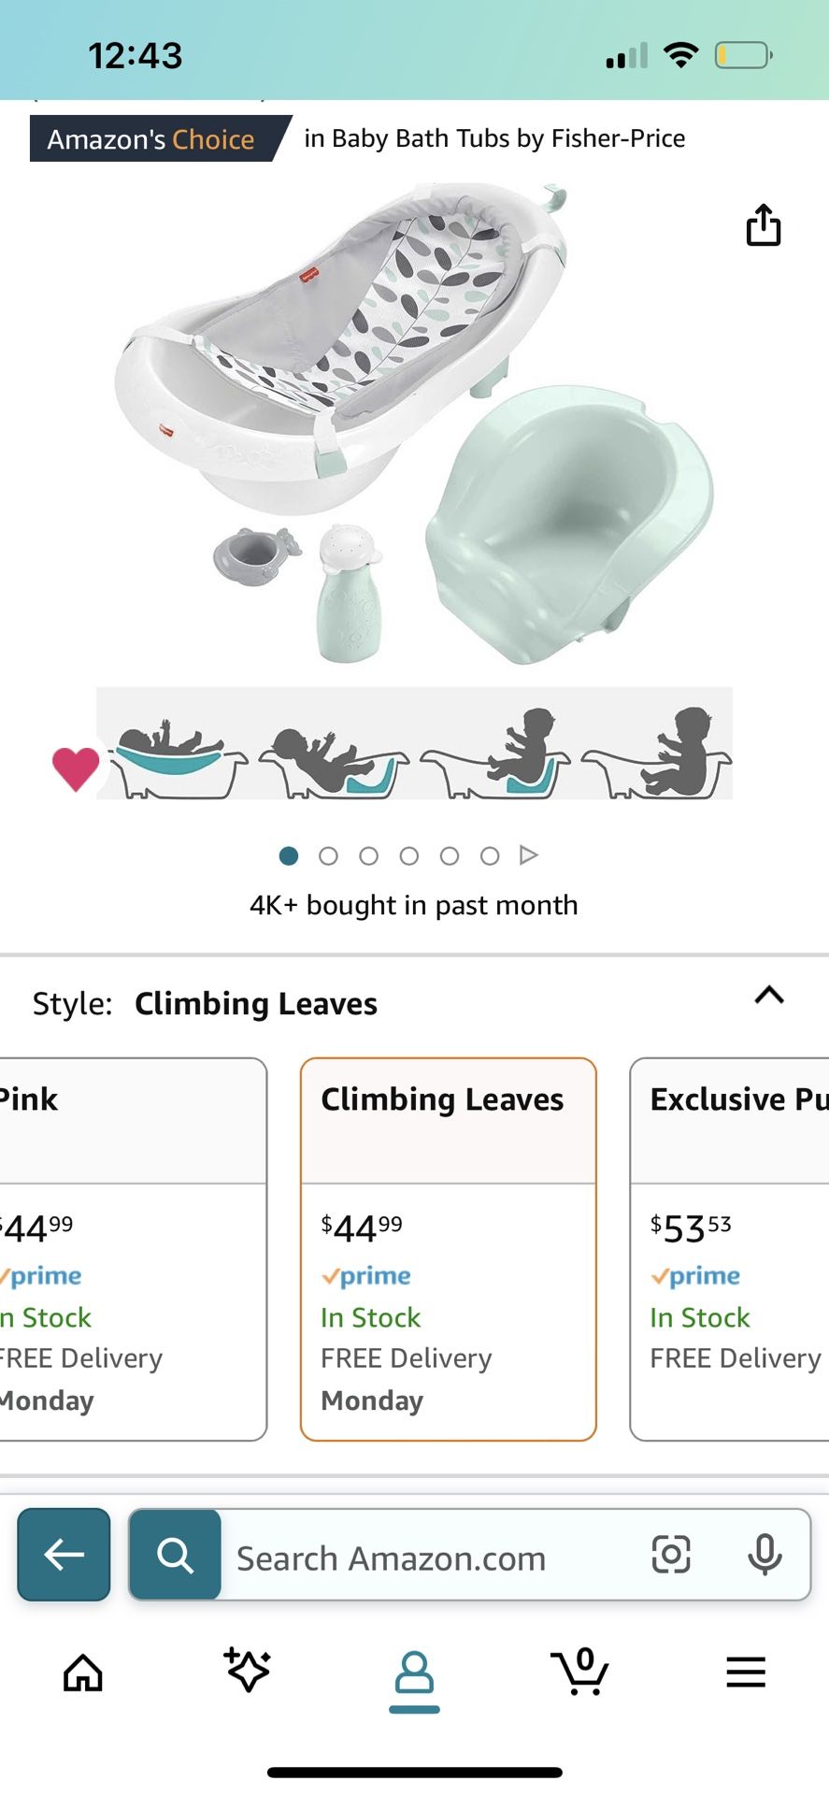Collapse the Style options chevron

point(769,996)
